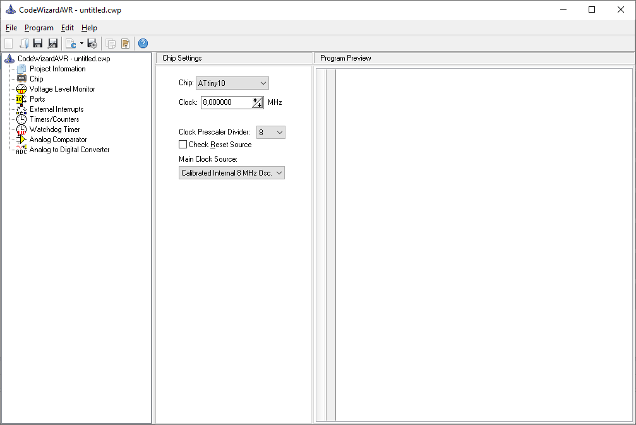The height and width of the screenshot is (425, 636).
Task: Click the Save As floppy-with-pencil icon
Action: [x=52, y=44]
